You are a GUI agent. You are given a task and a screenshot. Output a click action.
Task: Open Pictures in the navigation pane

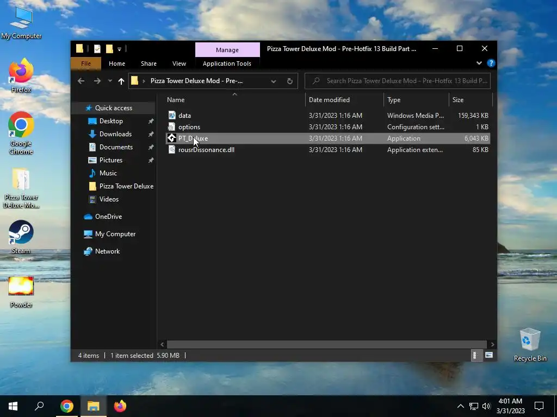pyautogui.click(x=111, y=160)
